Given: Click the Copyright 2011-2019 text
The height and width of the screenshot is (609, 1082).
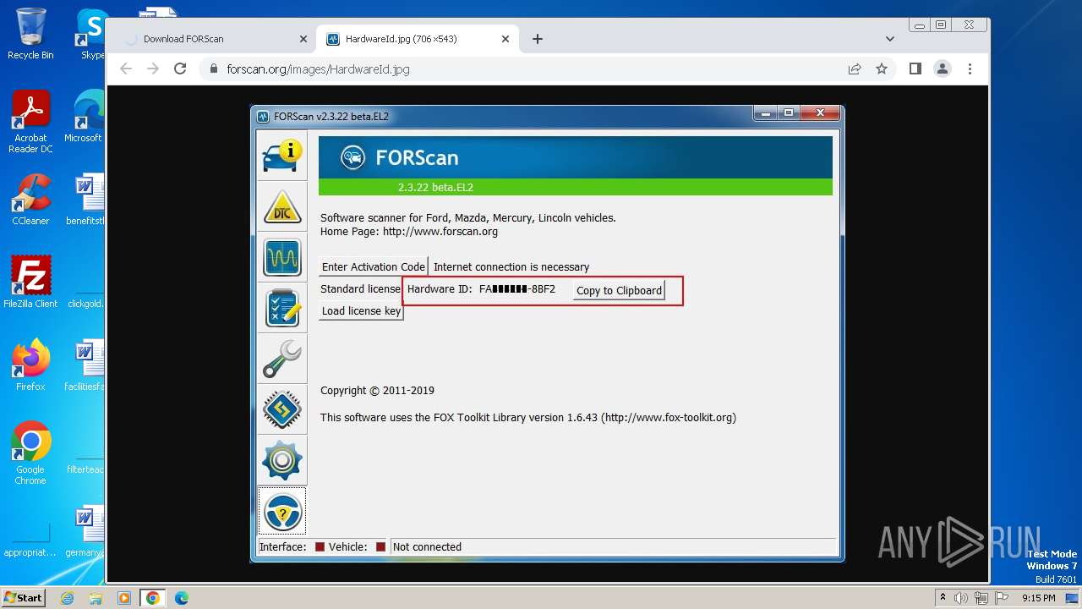Looking at the screenshot, I should click(x=377, y=391).
